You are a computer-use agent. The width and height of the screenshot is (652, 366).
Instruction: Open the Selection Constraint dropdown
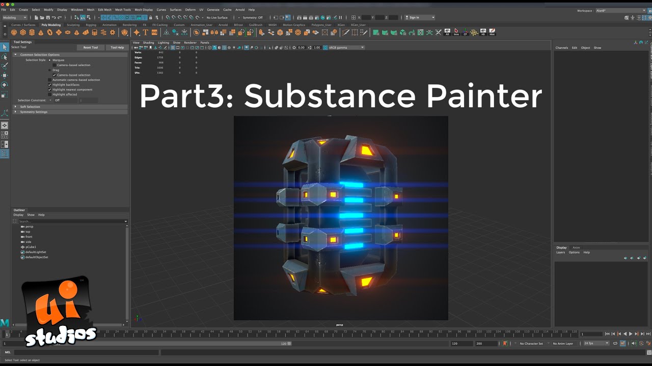point(65,100)
